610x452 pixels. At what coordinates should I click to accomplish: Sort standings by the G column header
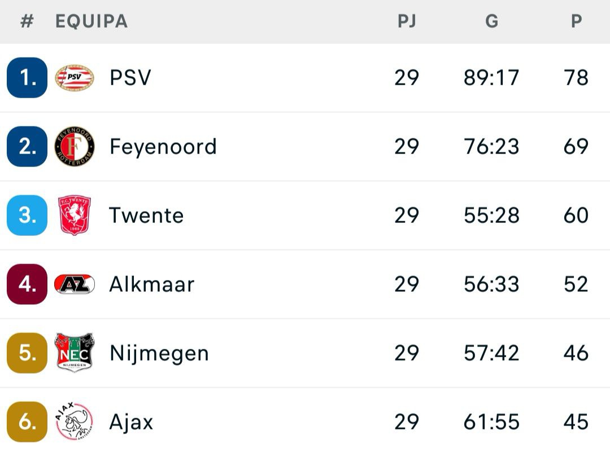[492, 21]
